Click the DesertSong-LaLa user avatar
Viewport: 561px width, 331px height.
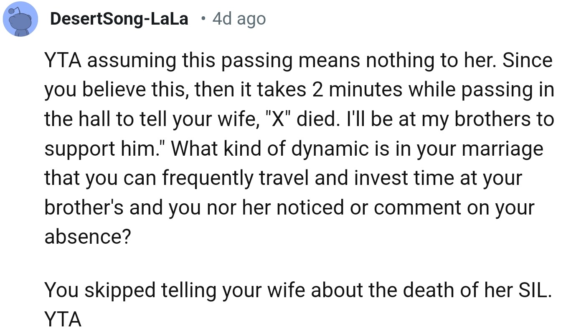click(x=20, y=19)
